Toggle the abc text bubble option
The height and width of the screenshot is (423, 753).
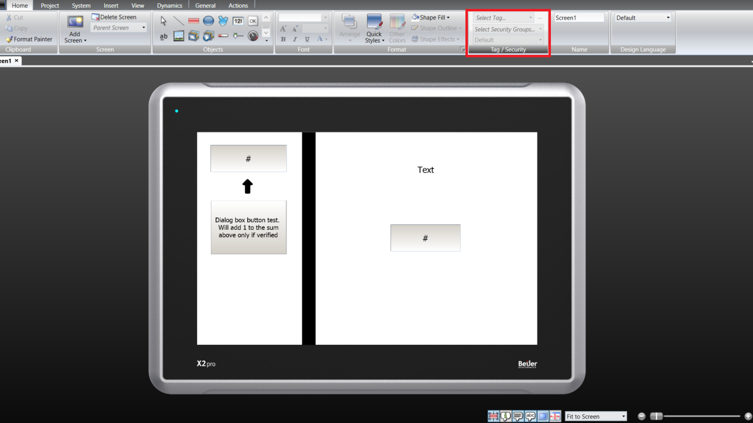pos(530,416)
